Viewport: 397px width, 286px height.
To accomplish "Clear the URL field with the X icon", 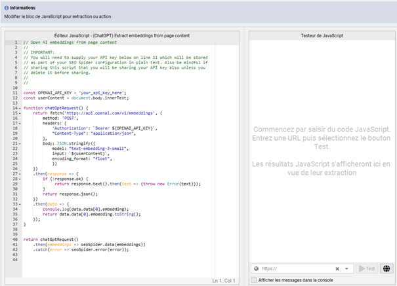I will pyautogui.click(x=337, y=269).
